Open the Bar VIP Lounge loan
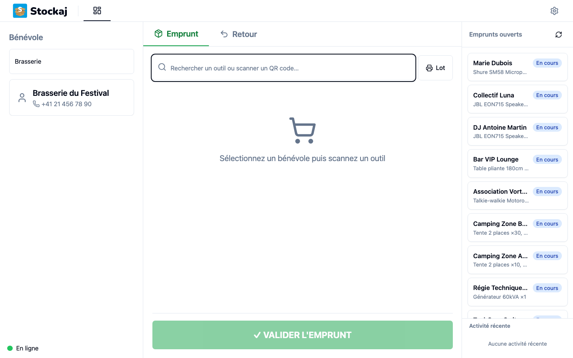Screen dimensions: 573x358 [517, 163]
